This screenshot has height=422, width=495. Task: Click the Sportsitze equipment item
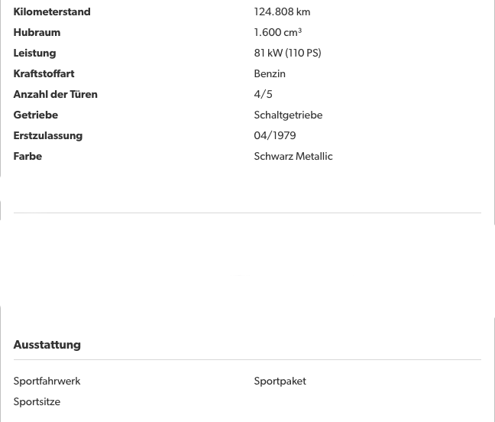tap(37, 401)
